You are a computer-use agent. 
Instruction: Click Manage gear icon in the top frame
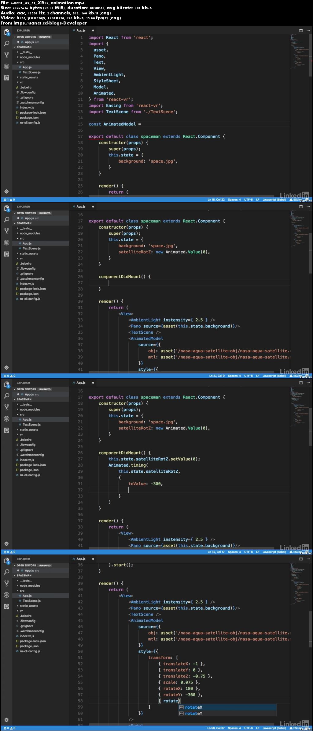6,191
